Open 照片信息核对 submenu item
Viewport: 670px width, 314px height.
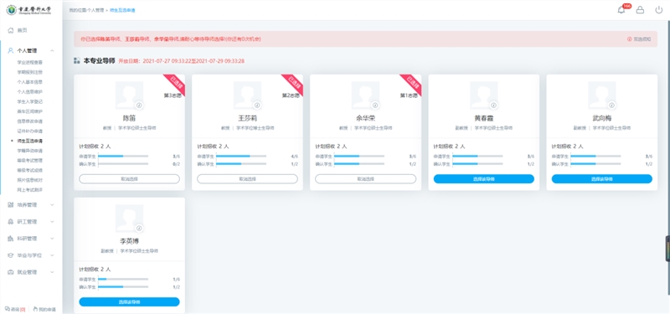[x=30, y=180]
